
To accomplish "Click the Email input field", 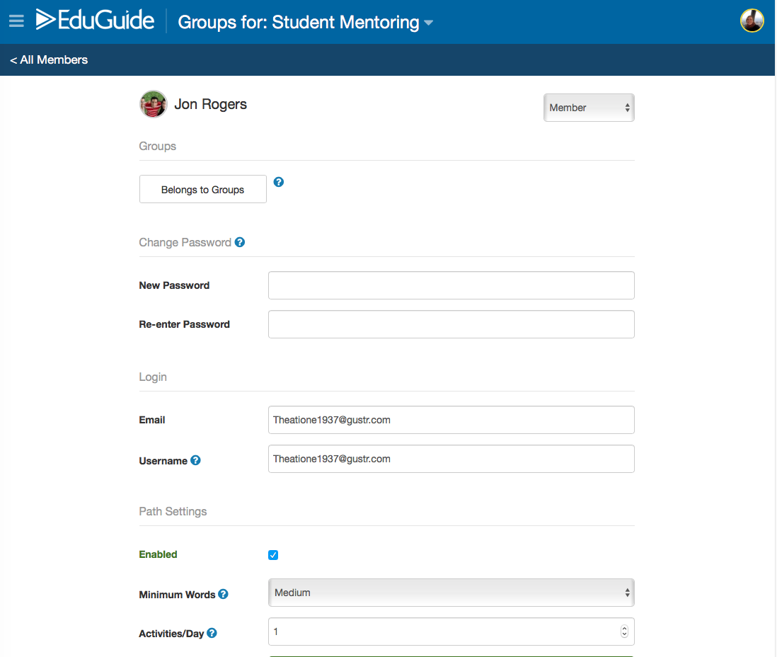I will tap(451, 420).
